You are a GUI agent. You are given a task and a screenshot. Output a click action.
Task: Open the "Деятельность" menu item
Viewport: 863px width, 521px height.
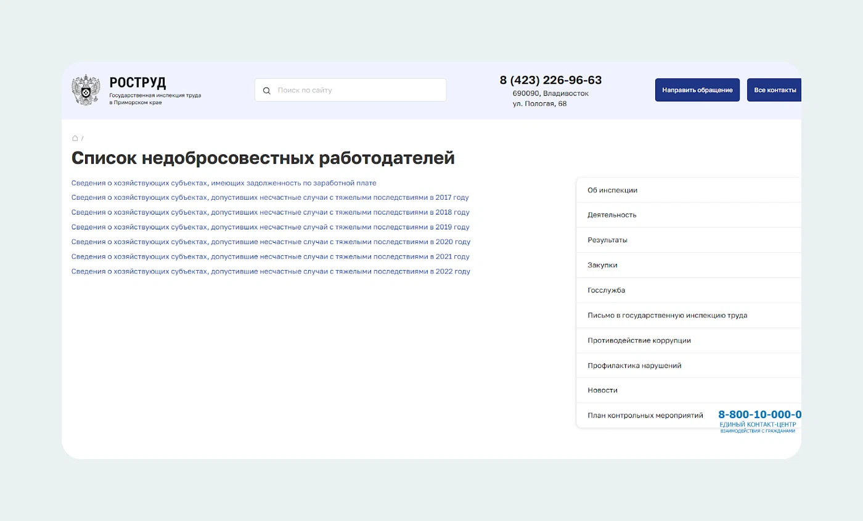coord(612,215)
